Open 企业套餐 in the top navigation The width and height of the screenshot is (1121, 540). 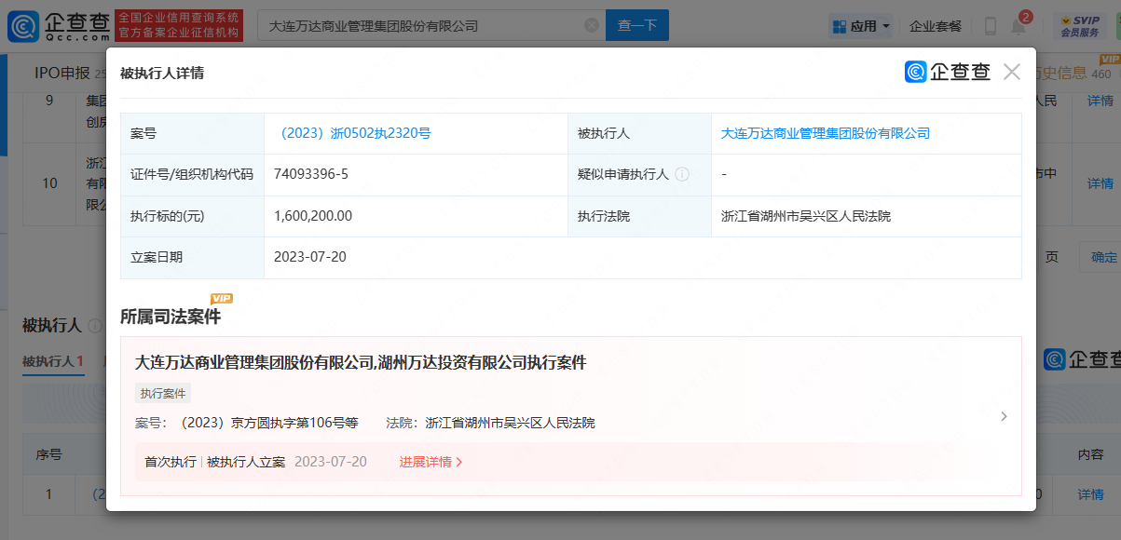(936, 26)
